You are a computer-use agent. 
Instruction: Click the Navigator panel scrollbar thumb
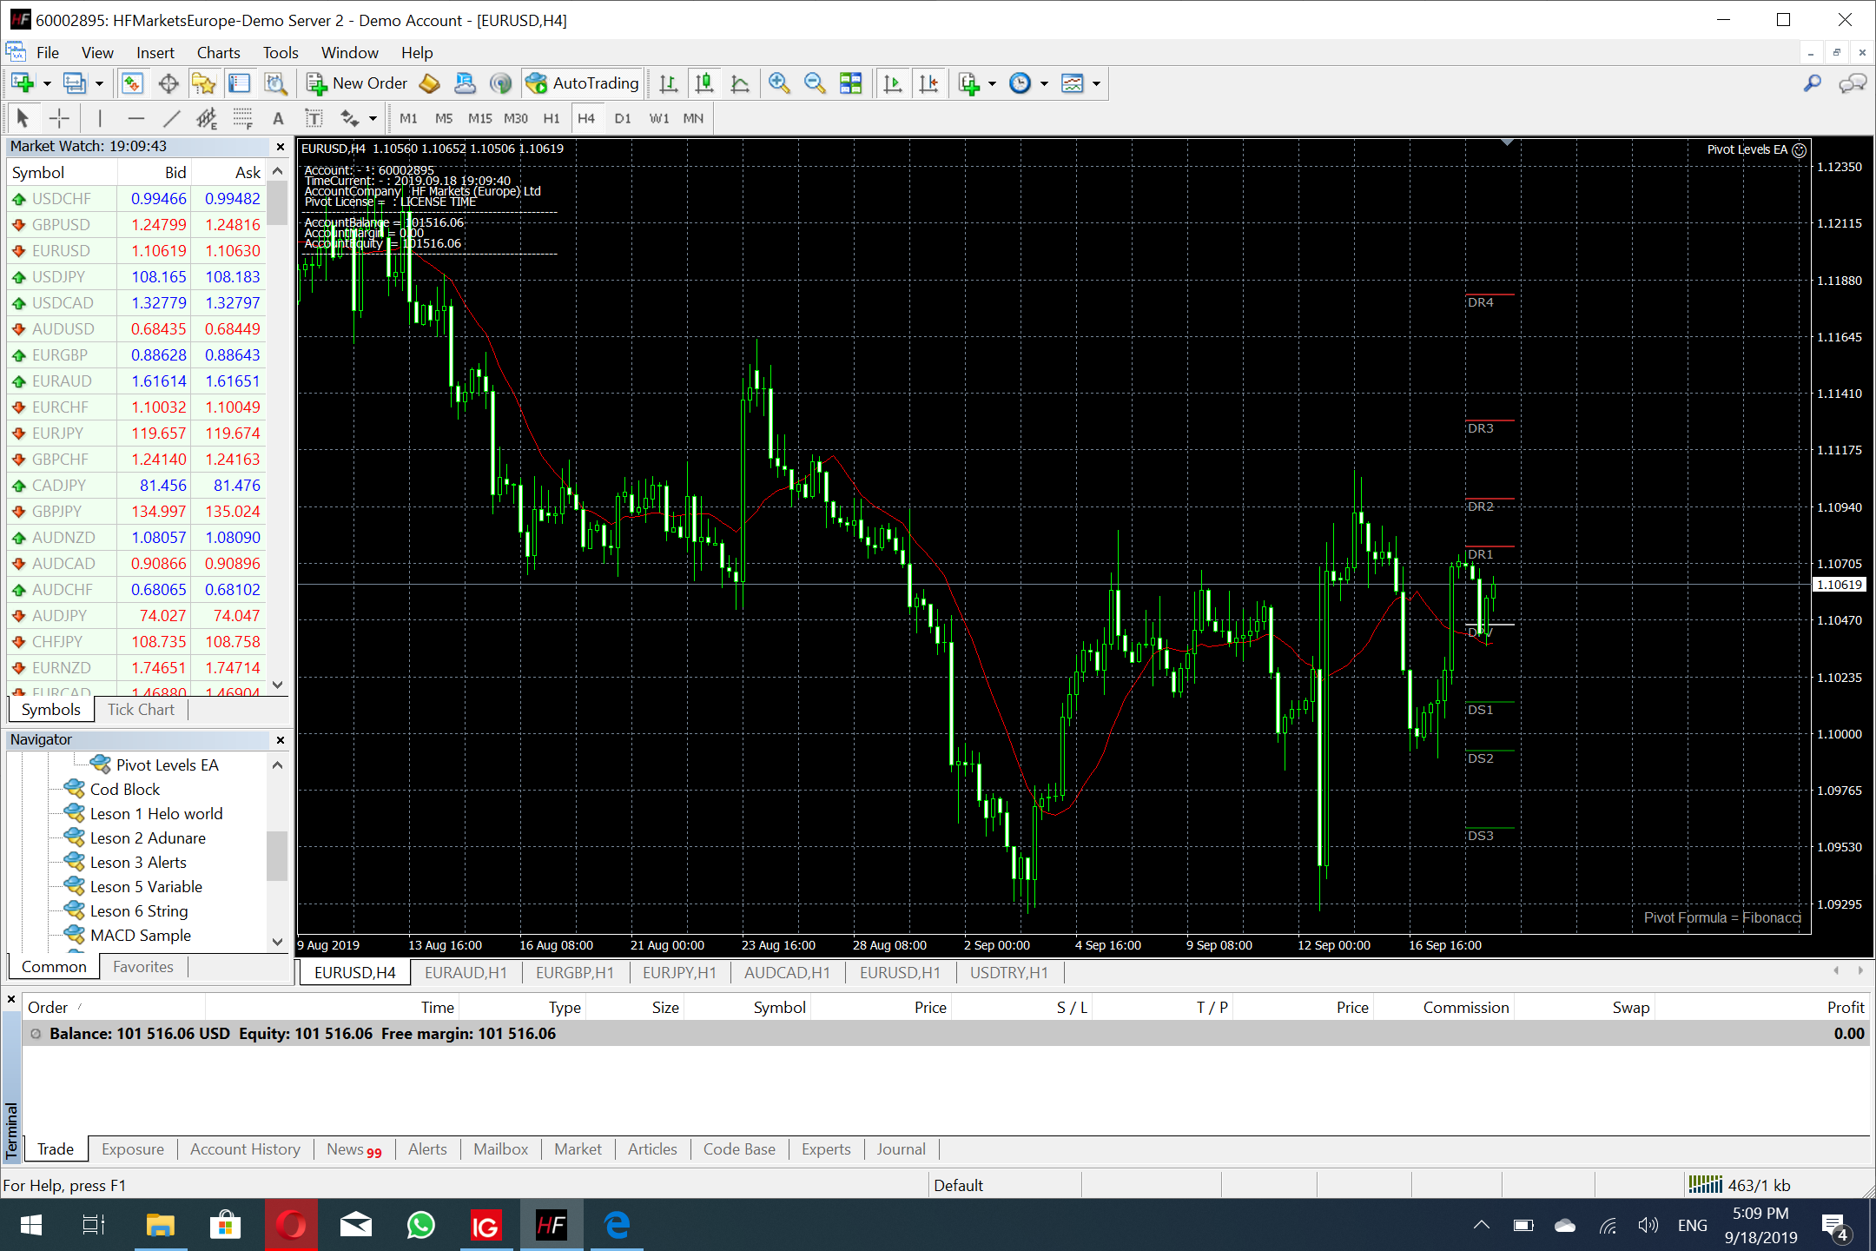276,856
